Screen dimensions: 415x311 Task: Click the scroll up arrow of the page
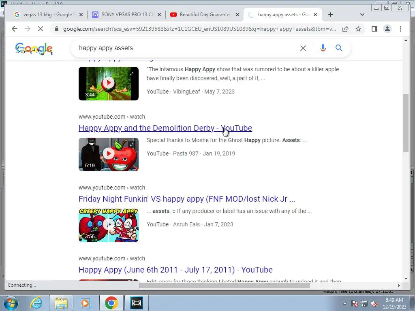406,40
